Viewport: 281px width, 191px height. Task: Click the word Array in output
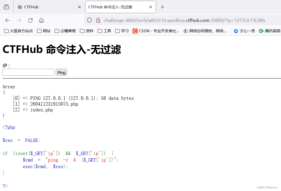[x=9, y=87]
